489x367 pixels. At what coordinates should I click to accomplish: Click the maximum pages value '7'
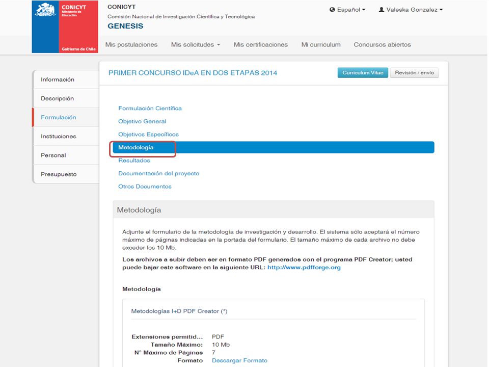pyautogui.click(x=213, y=352)
